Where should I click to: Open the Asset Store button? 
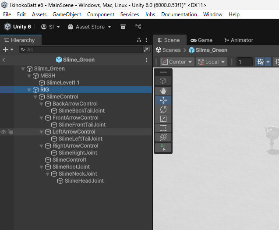90,27
